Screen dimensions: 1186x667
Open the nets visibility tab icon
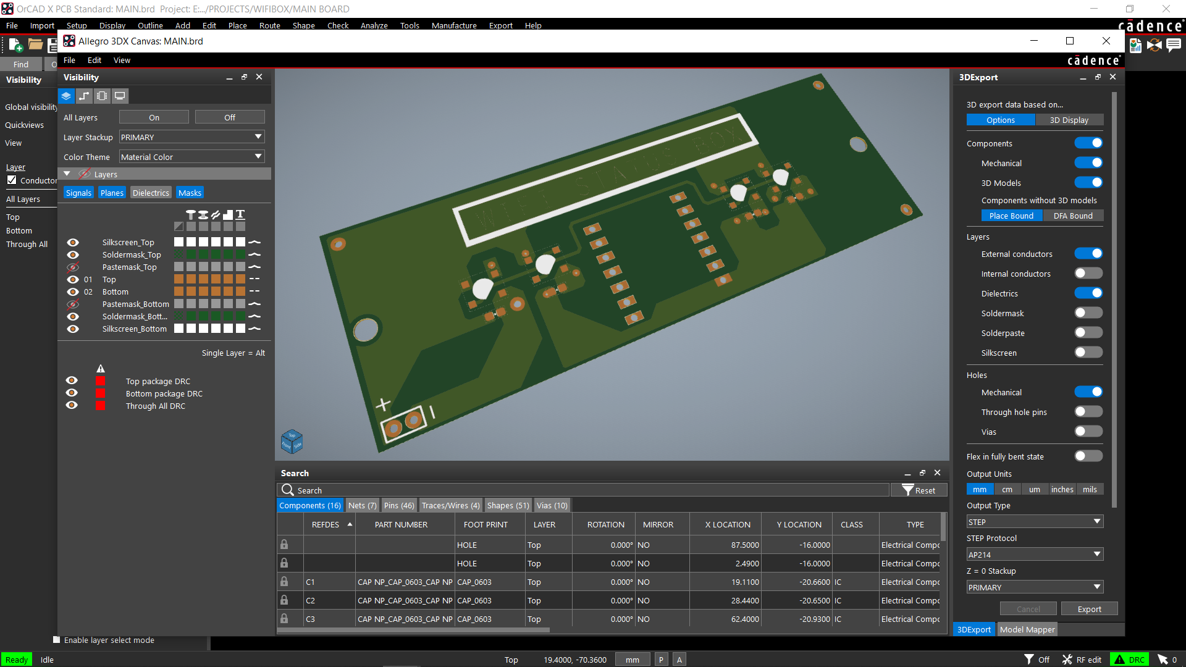84,96
